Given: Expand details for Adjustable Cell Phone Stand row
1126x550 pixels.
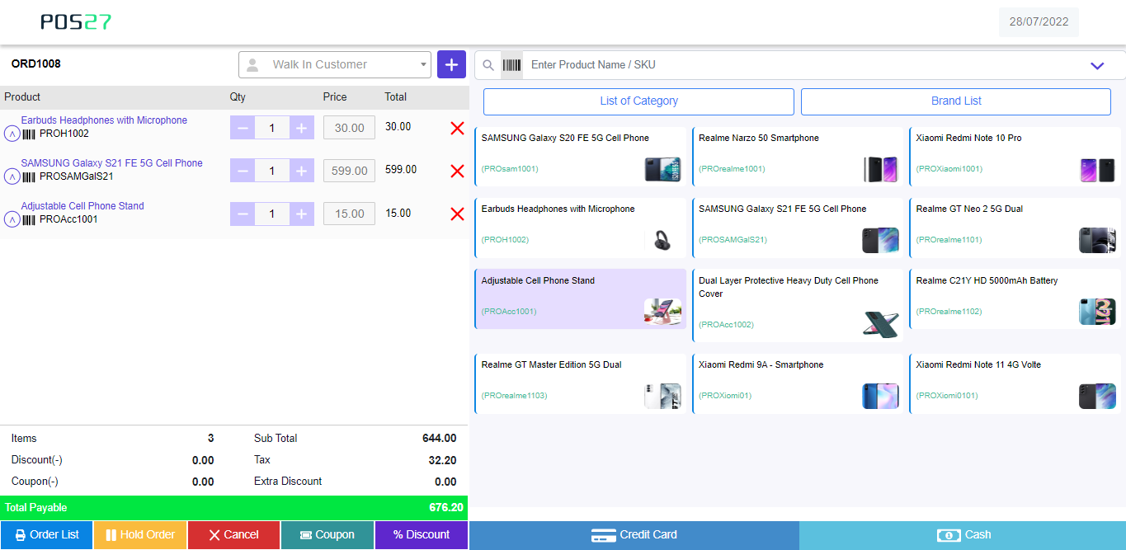Looking at the screenshot, I should click(x=12, y=219).
